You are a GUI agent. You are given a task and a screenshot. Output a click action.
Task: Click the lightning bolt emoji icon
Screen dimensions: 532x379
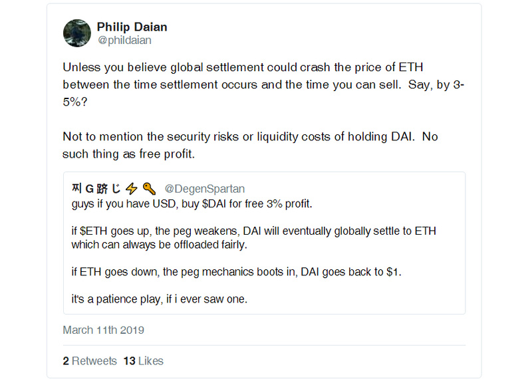pos(132,188)
